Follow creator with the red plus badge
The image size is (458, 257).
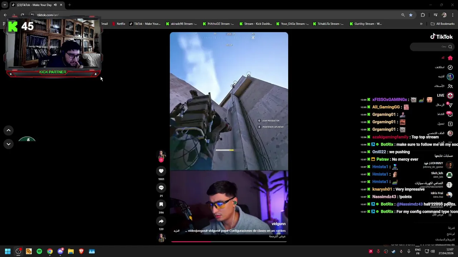(x=161, y=160)
